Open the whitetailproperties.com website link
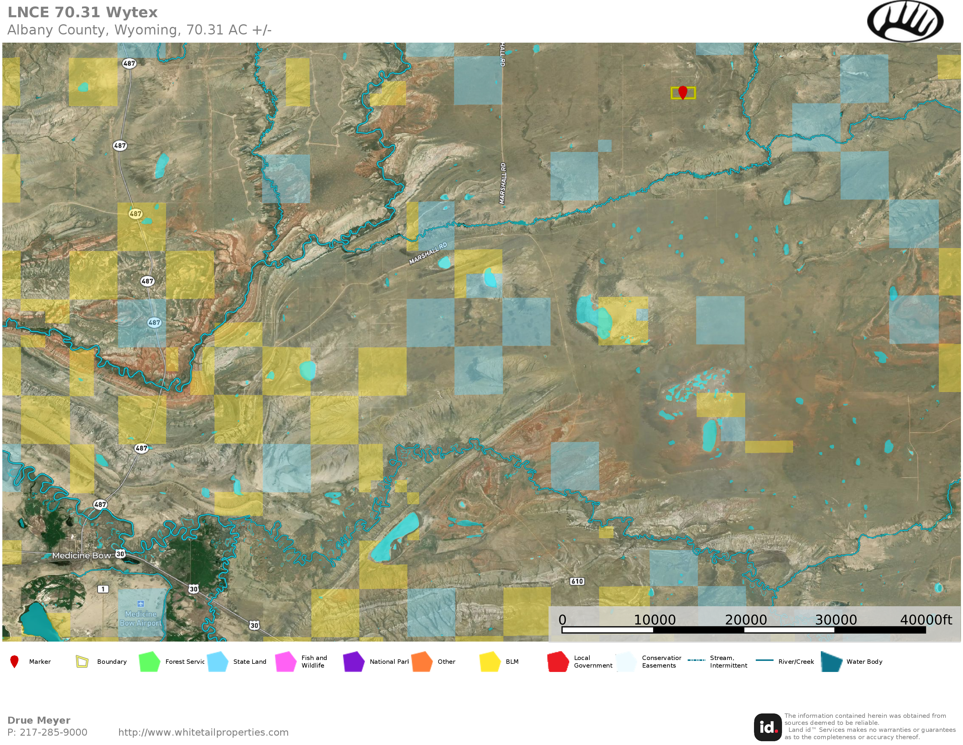Screen dimensions: 963x745 203,732
